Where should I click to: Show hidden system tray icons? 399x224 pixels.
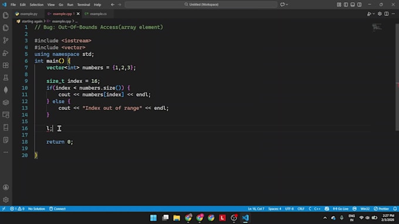(325, 218)
